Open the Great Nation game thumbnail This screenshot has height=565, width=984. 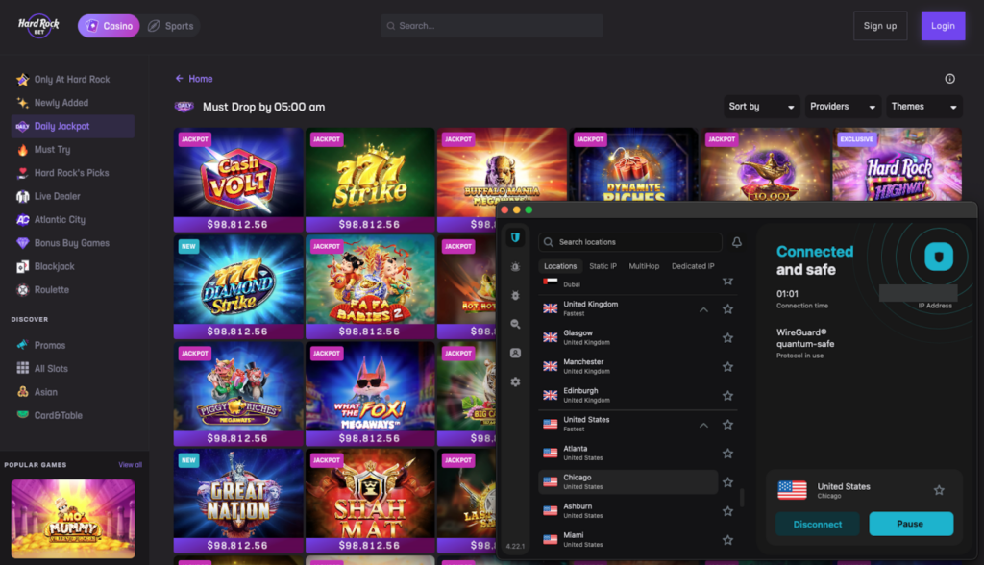pyautogui.click(x=238, y=501)
